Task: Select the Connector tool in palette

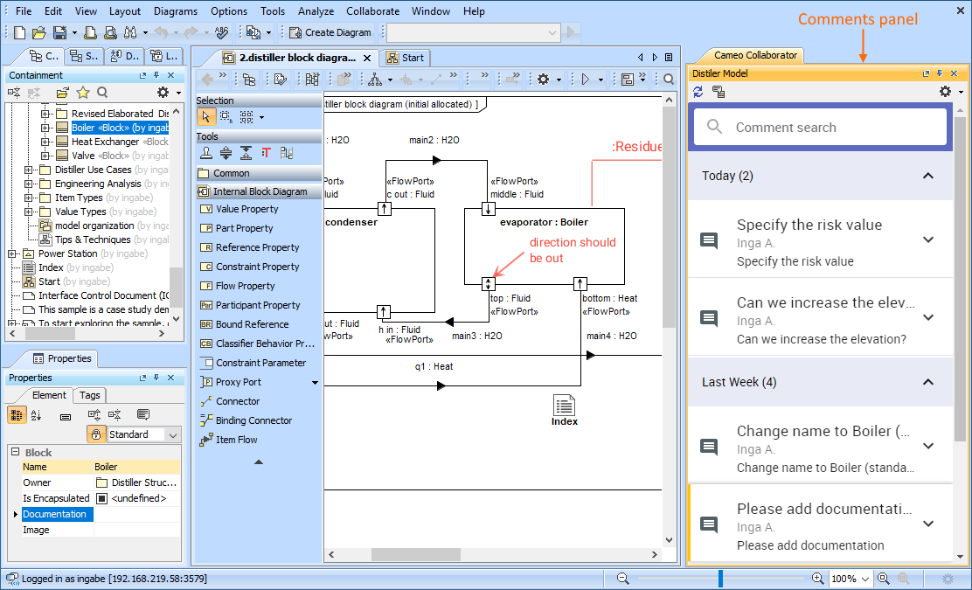Action: pyautogui.click(x=237, y=401)
